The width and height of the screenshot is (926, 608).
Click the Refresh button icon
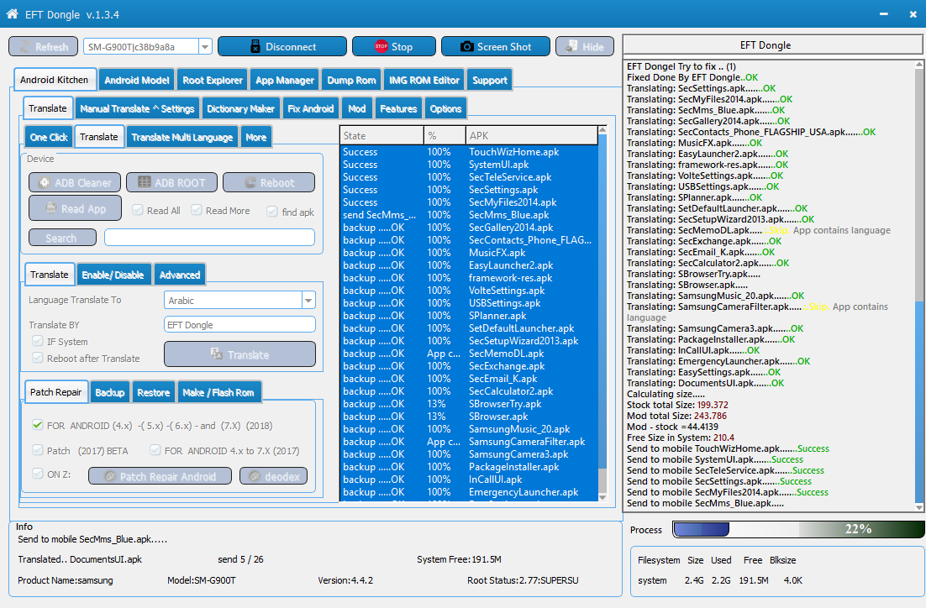point(25,47)
